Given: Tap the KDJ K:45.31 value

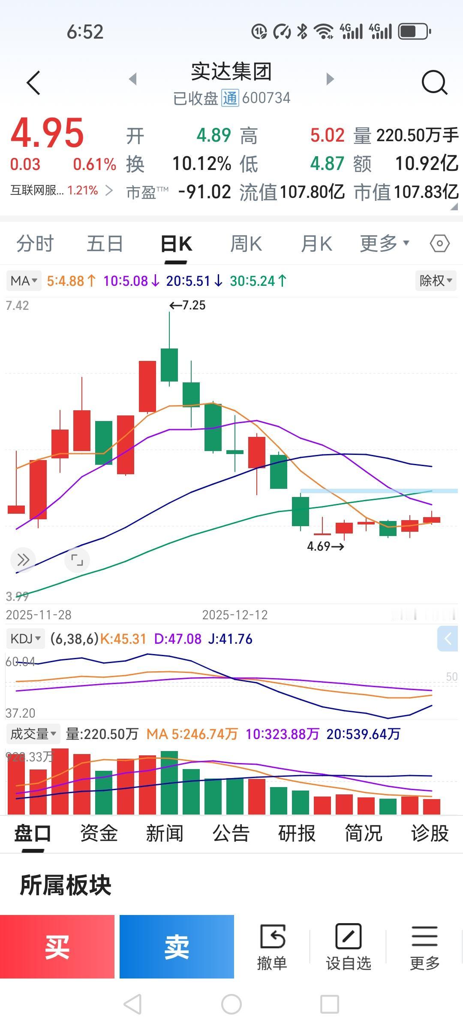Looking at the screenshot, I should [123, 639].
